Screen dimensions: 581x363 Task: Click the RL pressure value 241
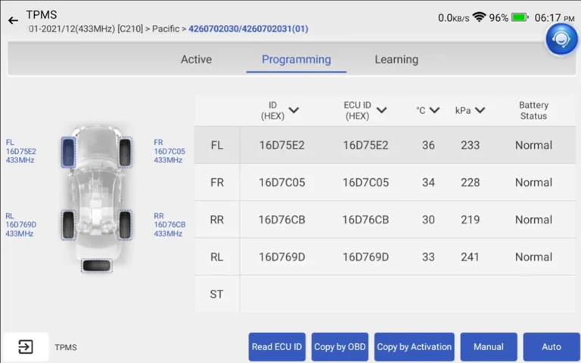pyautogui.click(x=471, y=257)
